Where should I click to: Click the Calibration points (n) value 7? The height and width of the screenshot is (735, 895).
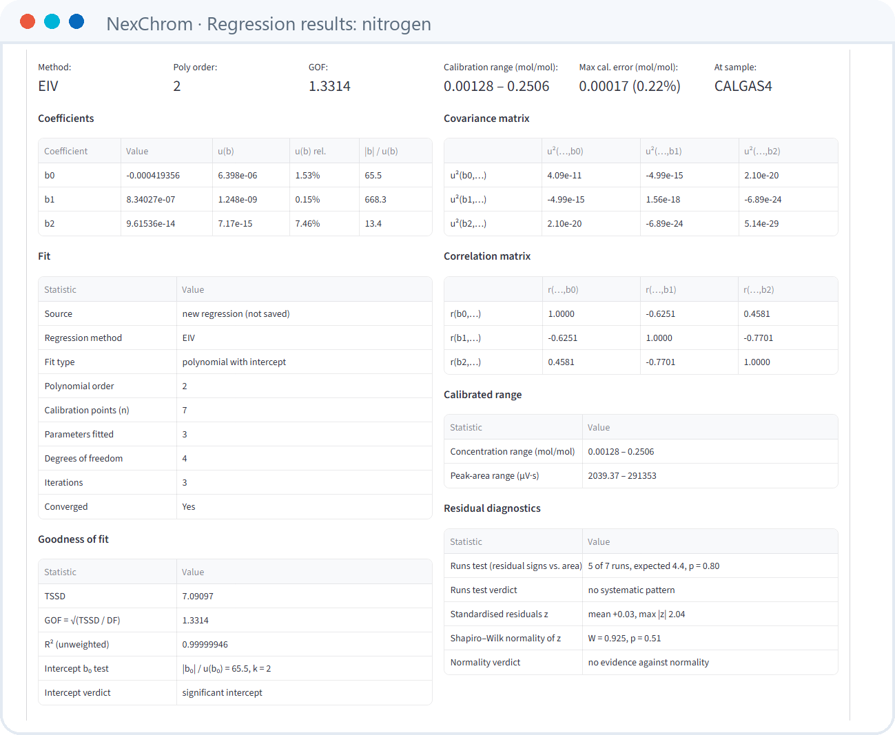tap(185, 411)
